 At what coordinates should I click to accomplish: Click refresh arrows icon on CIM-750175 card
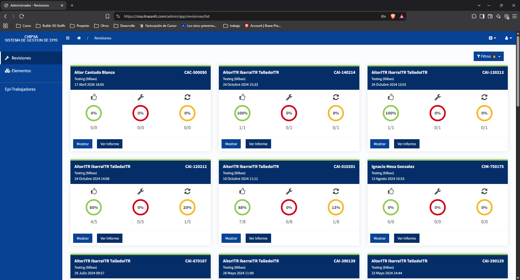[485, 191]
